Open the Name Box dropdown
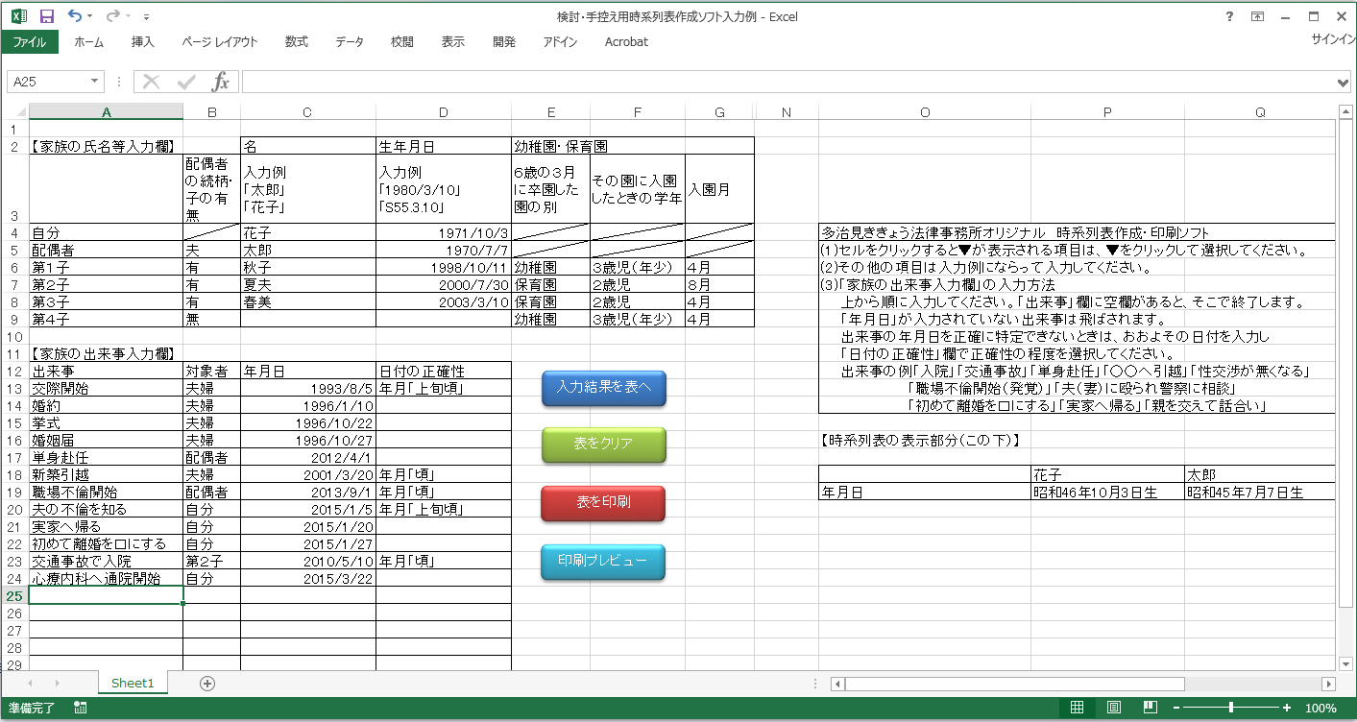The image size is (1357, 722). (94, 81)
